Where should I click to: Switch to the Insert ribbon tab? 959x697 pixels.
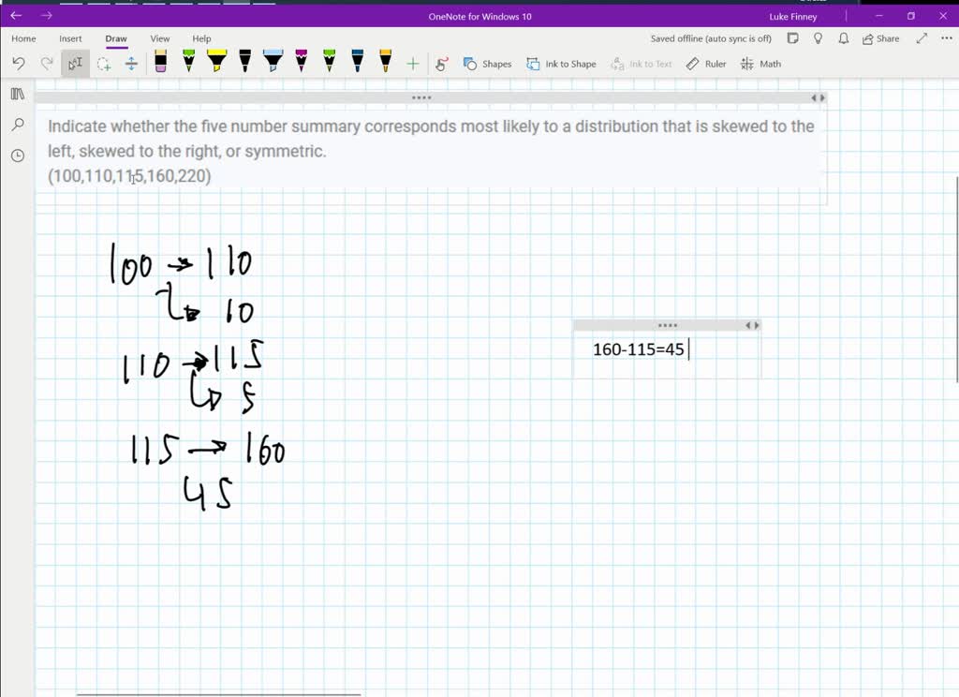pyautogui.click(x=70, y=38)
